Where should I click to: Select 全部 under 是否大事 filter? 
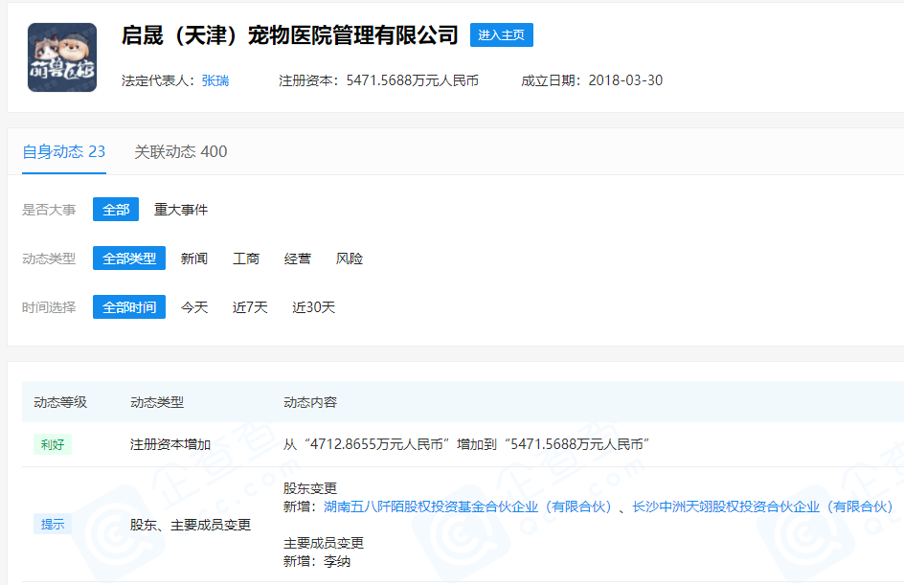pyautogui.click(x=116, y=210)
